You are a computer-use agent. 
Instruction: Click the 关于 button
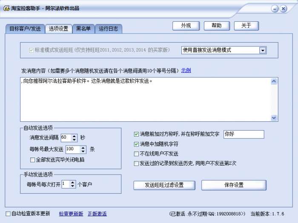coord(246,26)
